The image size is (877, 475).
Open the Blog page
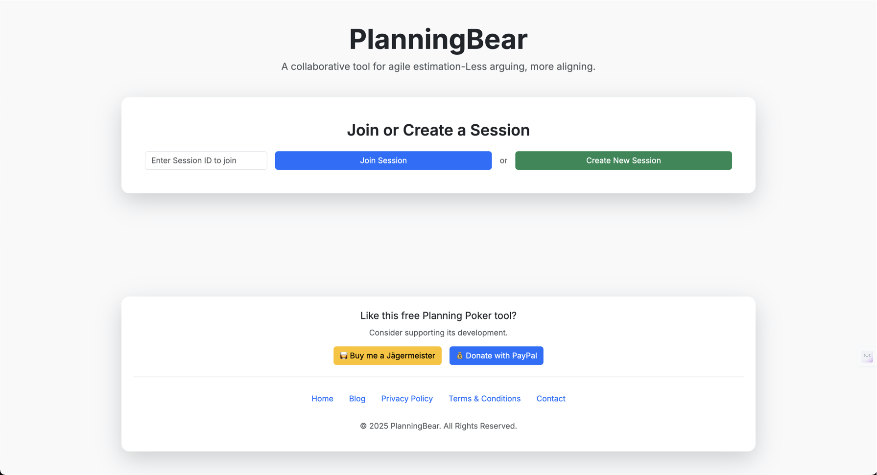click(357, 398)
